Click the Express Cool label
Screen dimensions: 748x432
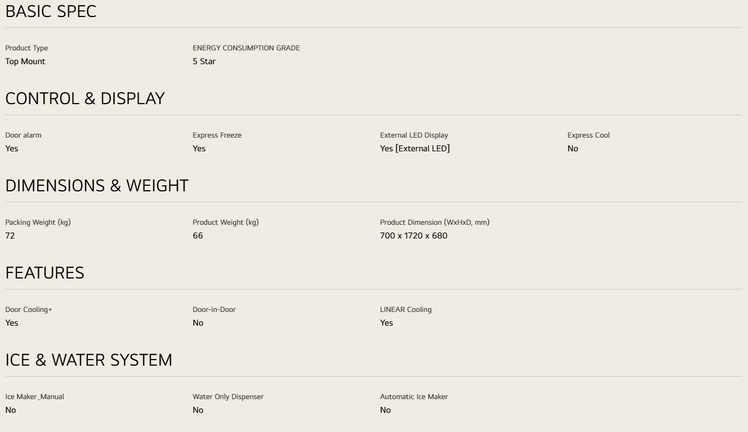point(589,135)
